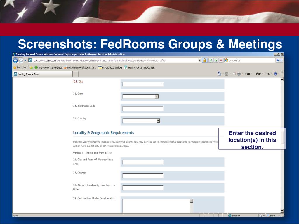Expand the command bar overflow chevron
This screenshot has width=299, height=224.
point(282,72)
